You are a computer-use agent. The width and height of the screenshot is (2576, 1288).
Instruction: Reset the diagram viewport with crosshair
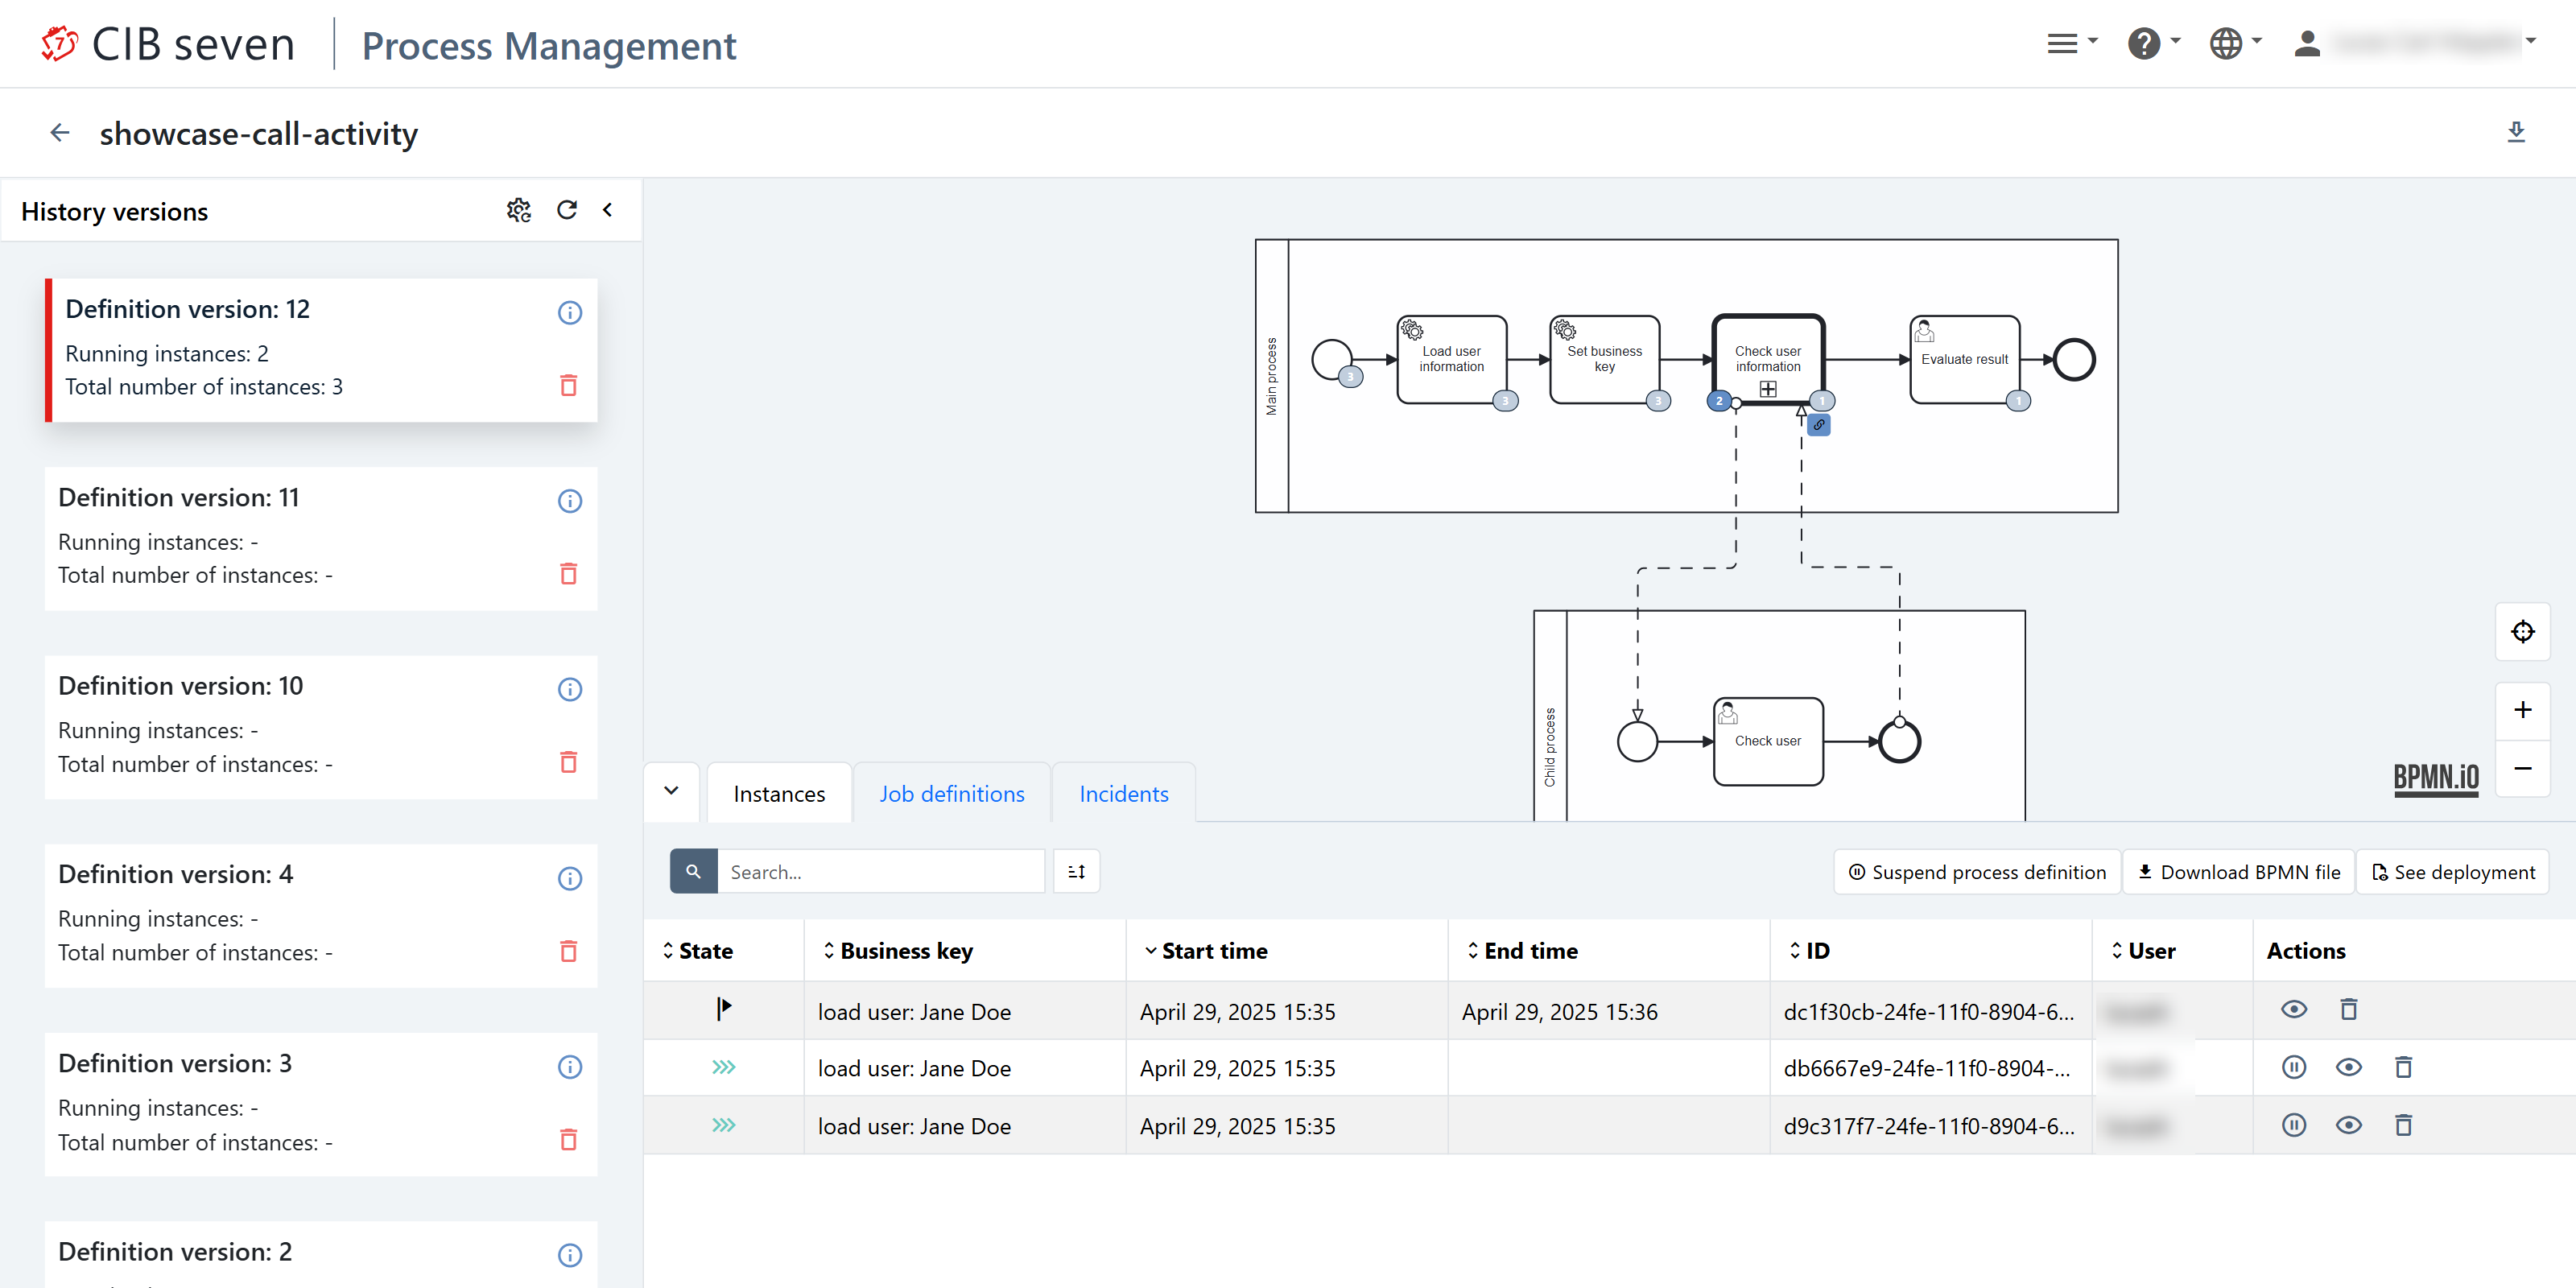pos(2523,632)
